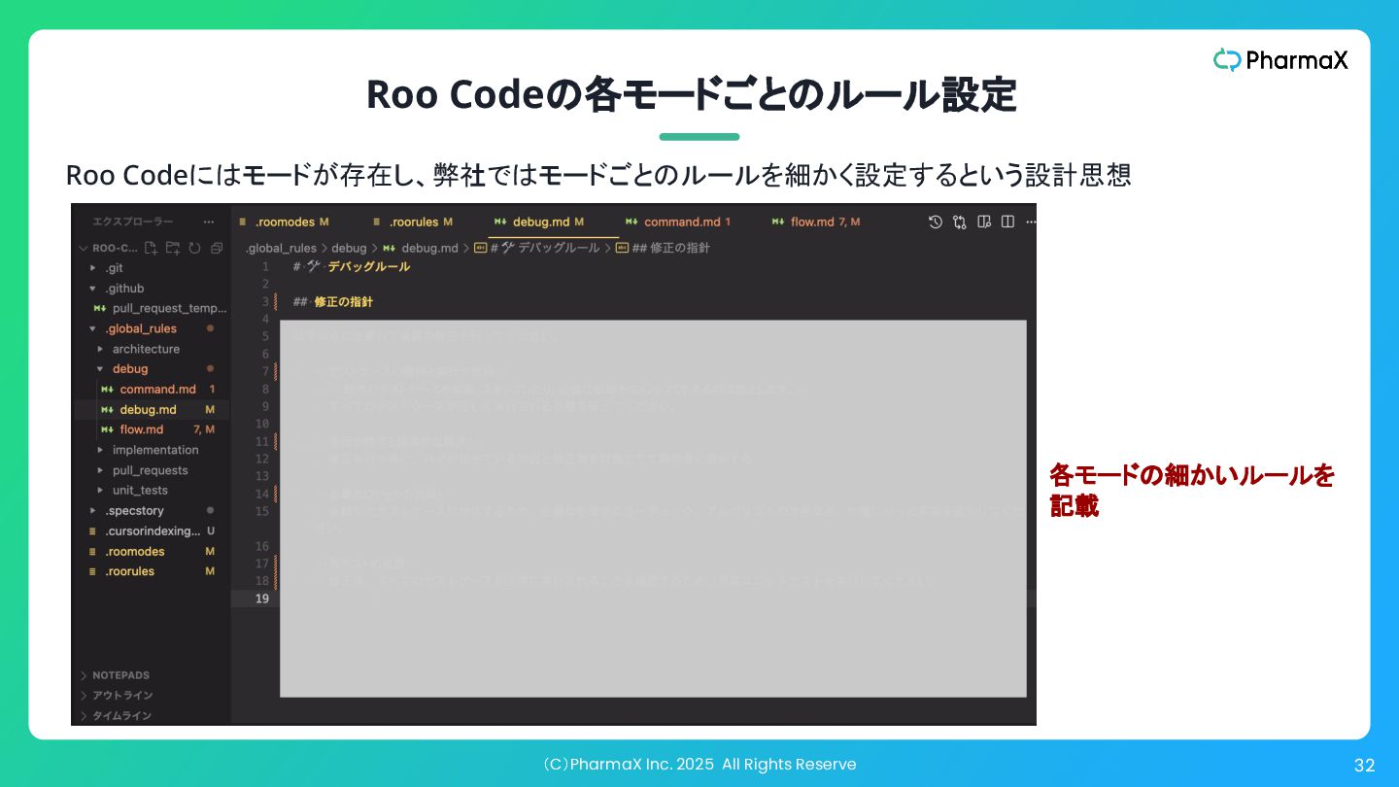Expand the タイムライン section

point(116,716)
